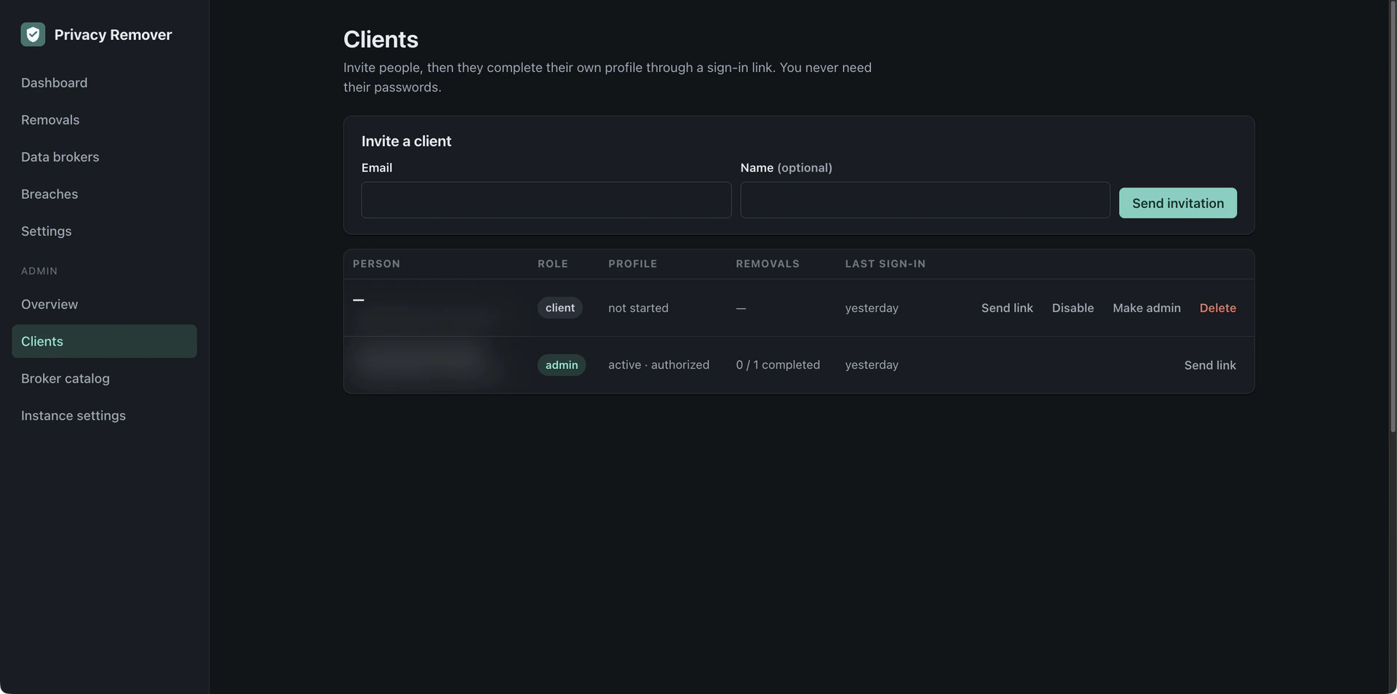Click the client role badge
The width and height of the screenshot is (1397, 694).
tap(560, 308)
